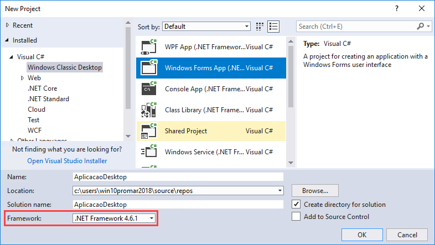This screenshot has width=435, height=245.
Task: Click the Recent label
Action: (x=23, y=25)
